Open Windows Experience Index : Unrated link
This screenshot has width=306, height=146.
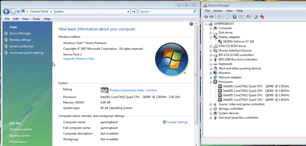(x=133, y=90)
